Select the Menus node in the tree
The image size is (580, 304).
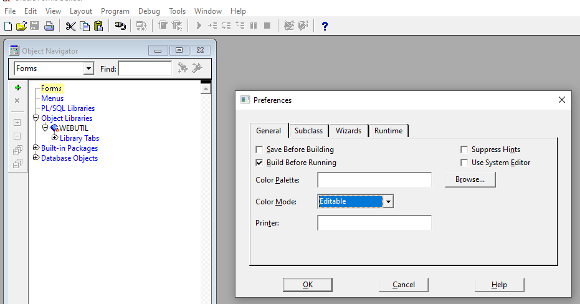tap(52, 98)
